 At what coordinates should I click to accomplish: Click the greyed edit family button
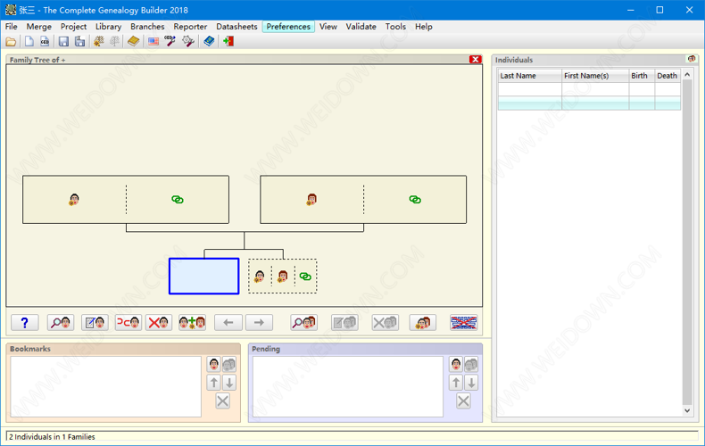click(x=344, y=322)
